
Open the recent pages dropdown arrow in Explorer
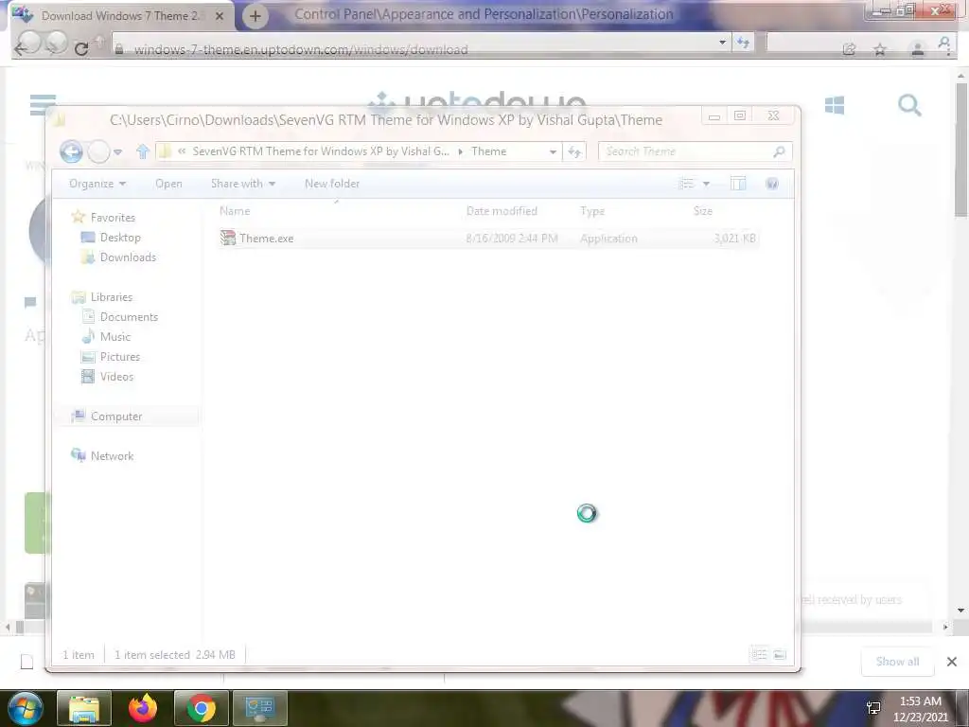click(118, 151)
